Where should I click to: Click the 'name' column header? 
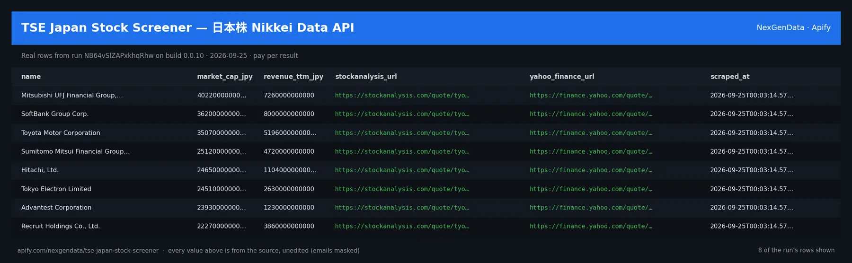31,77
